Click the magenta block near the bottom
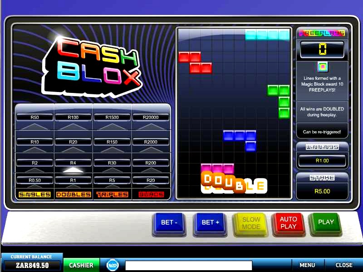 pos(217,168)
